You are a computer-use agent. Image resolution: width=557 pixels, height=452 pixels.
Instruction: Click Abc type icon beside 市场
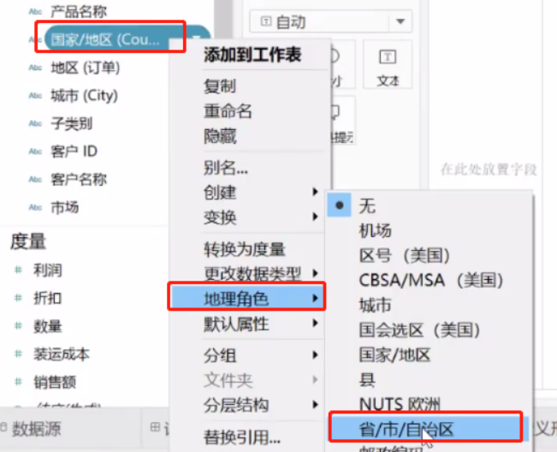tap(35, 207)
